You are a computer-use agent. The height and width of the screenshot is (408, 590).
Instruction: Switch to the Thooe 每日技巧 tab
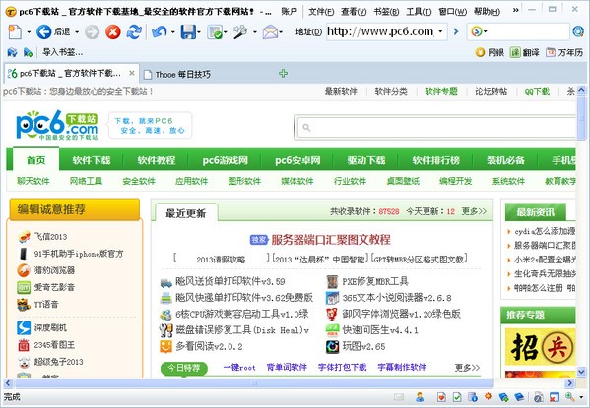[x=182, y=74]
